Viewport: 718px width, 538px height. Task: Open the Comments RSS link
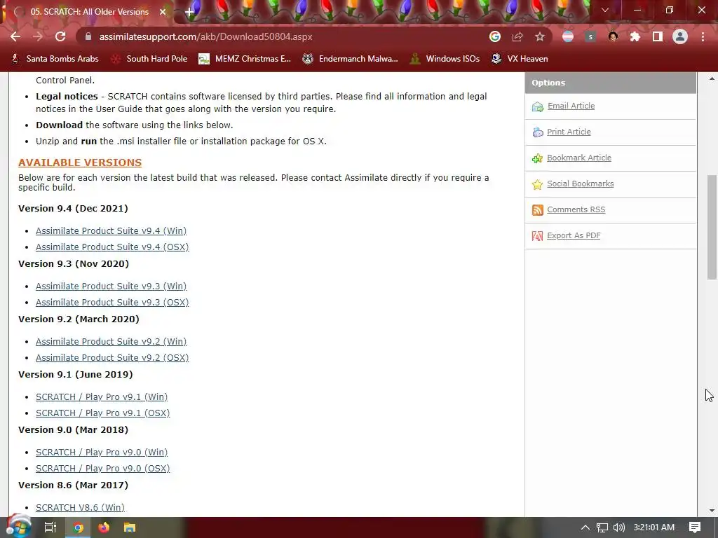pyautogui.click(x=576, y=209)
